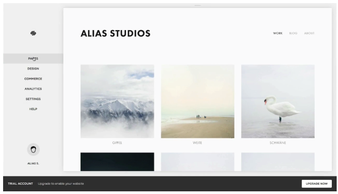Open the Schwäne swan thumbnail
The height and width of the screenshot is (194, 338).
click(x=278, y=101)
